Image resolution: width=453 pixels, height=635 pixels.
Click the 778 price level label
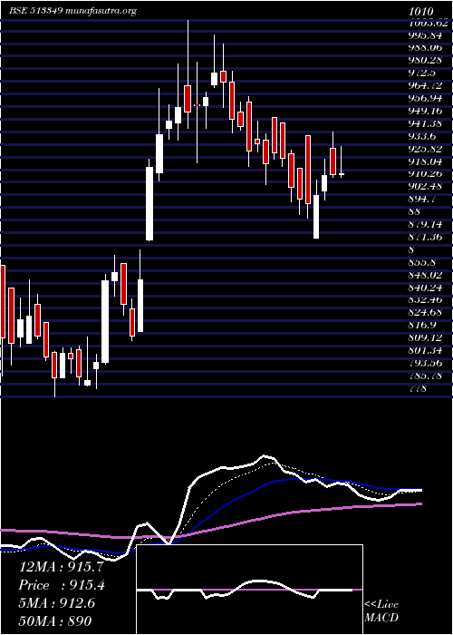point(418,388)
